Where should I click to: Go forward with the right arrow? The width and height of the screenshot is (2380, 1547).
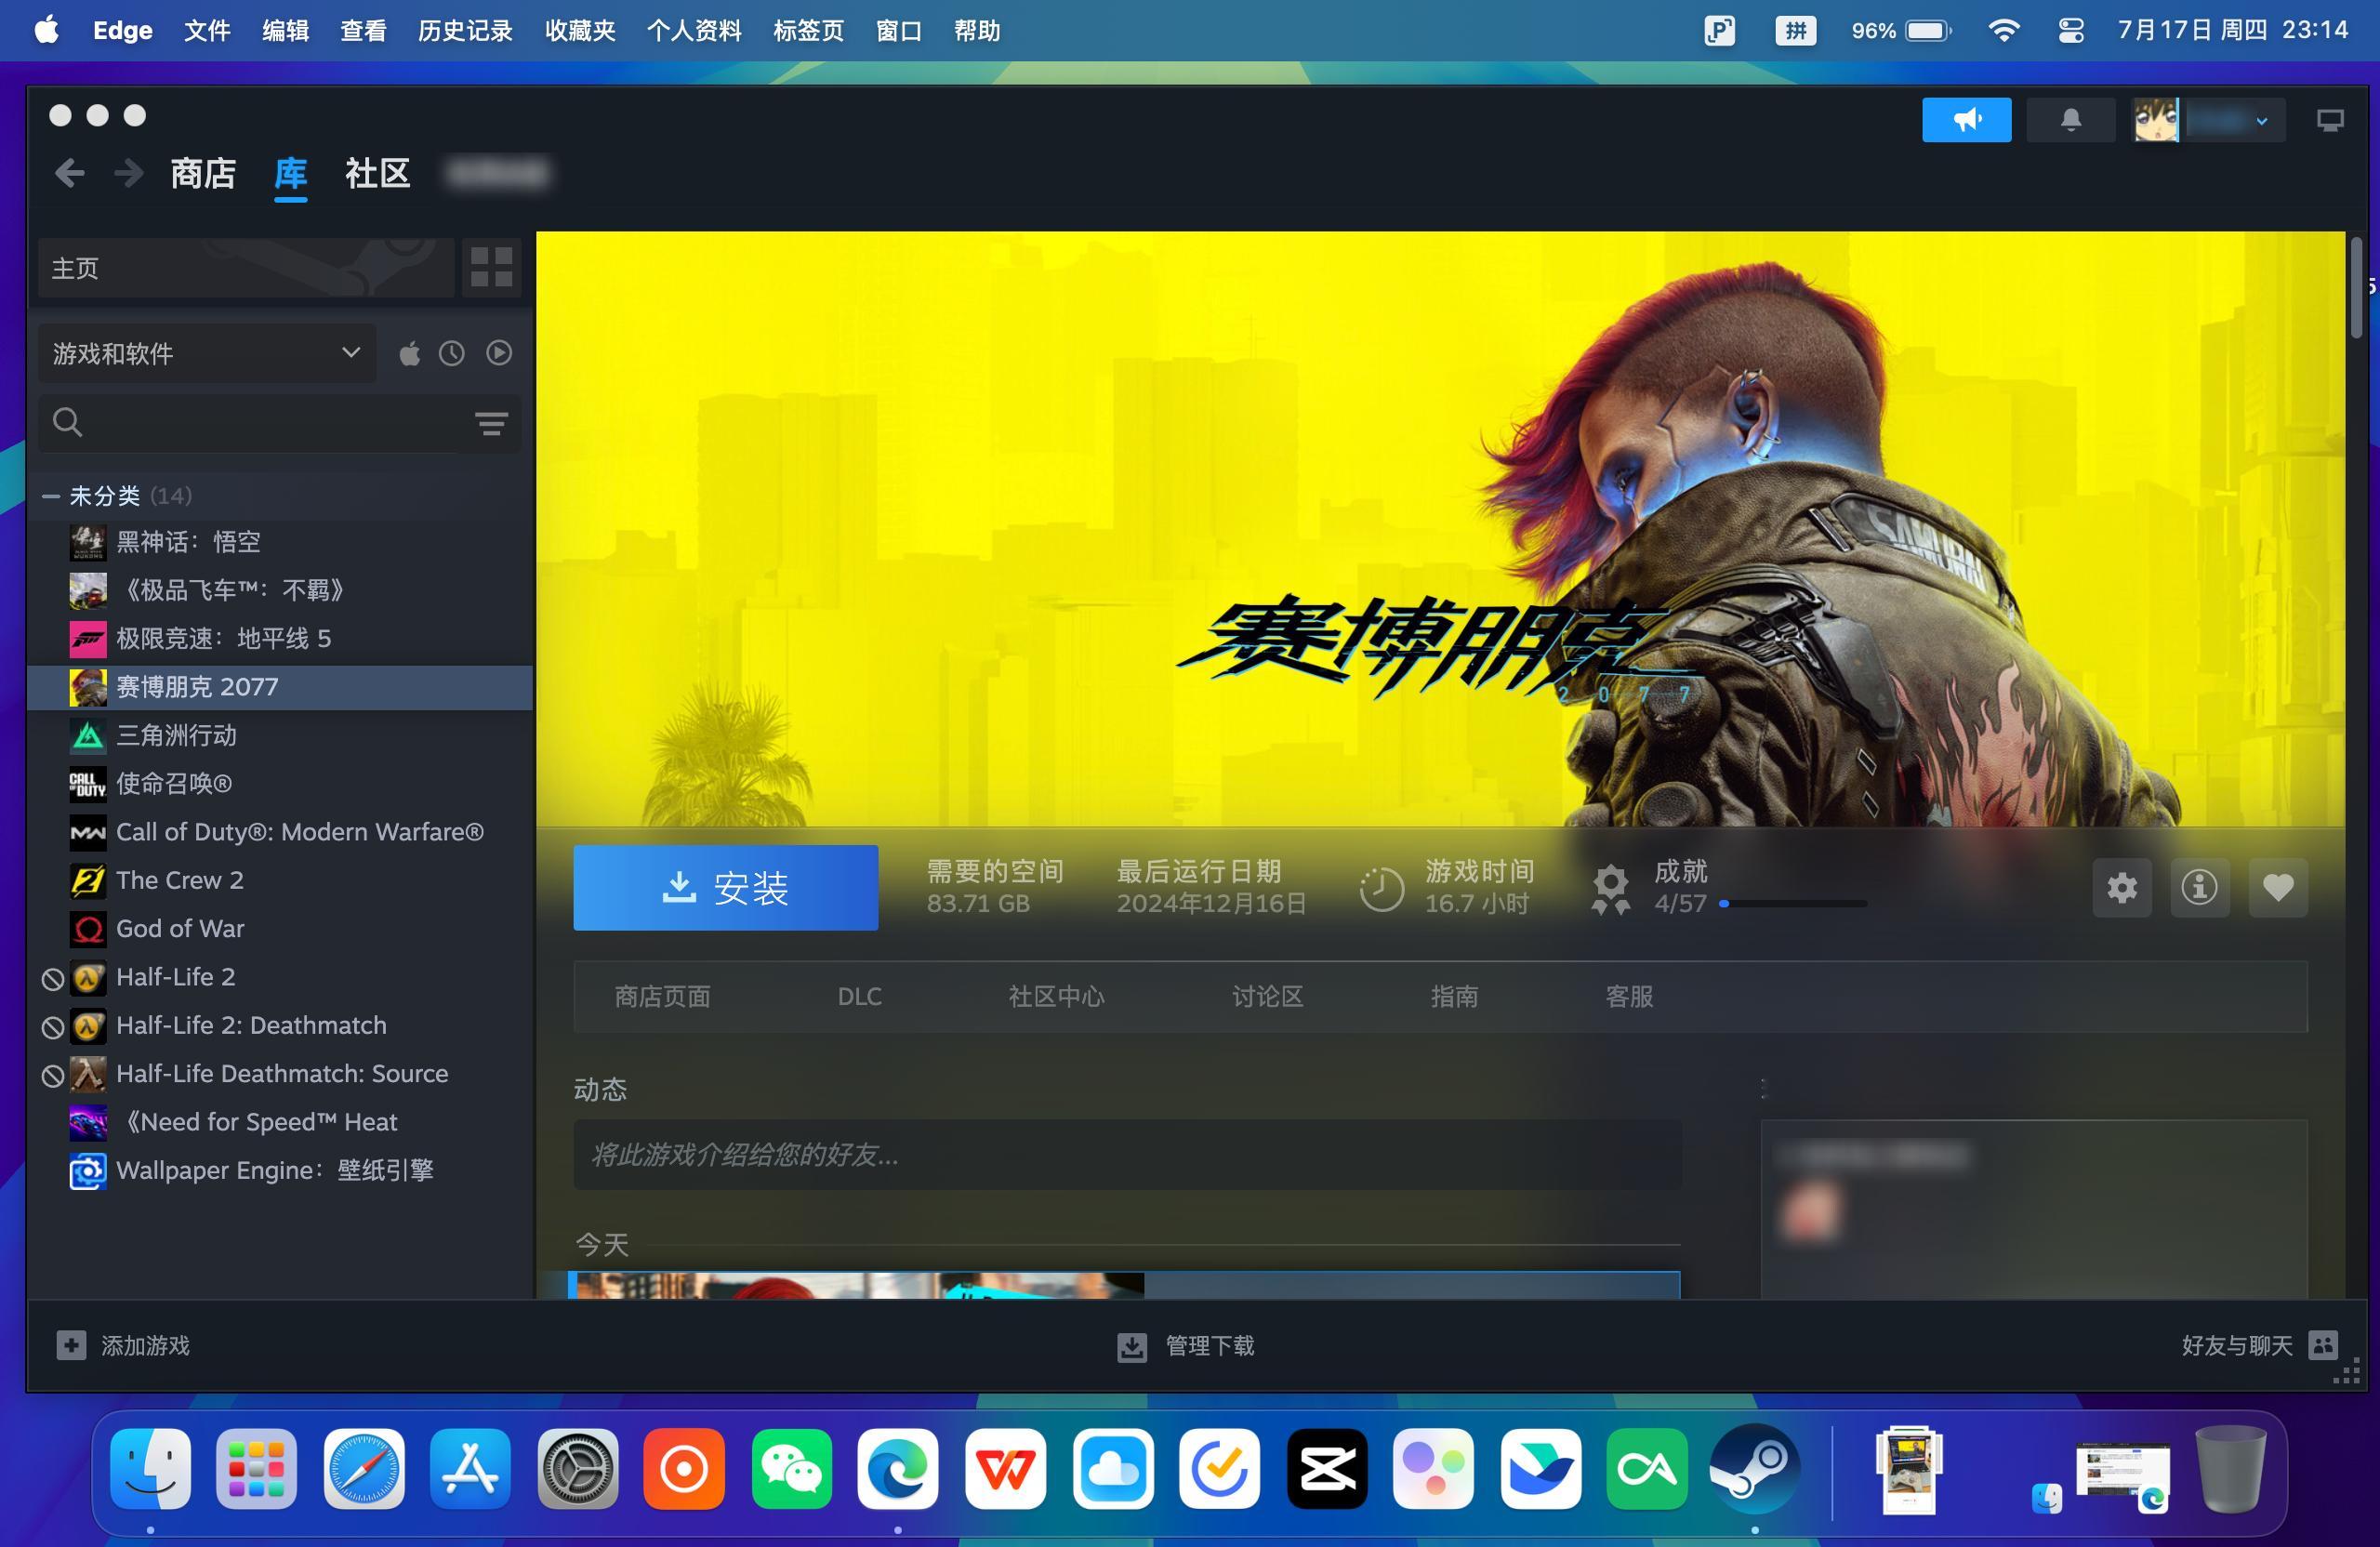[128, 173]
